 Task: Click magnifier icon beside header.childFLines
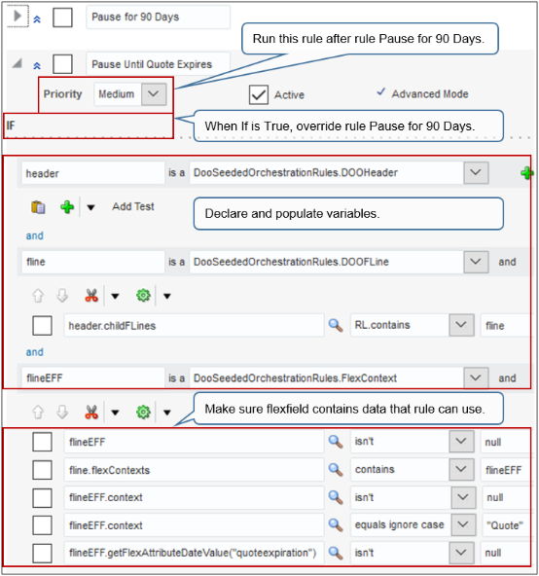336,326
